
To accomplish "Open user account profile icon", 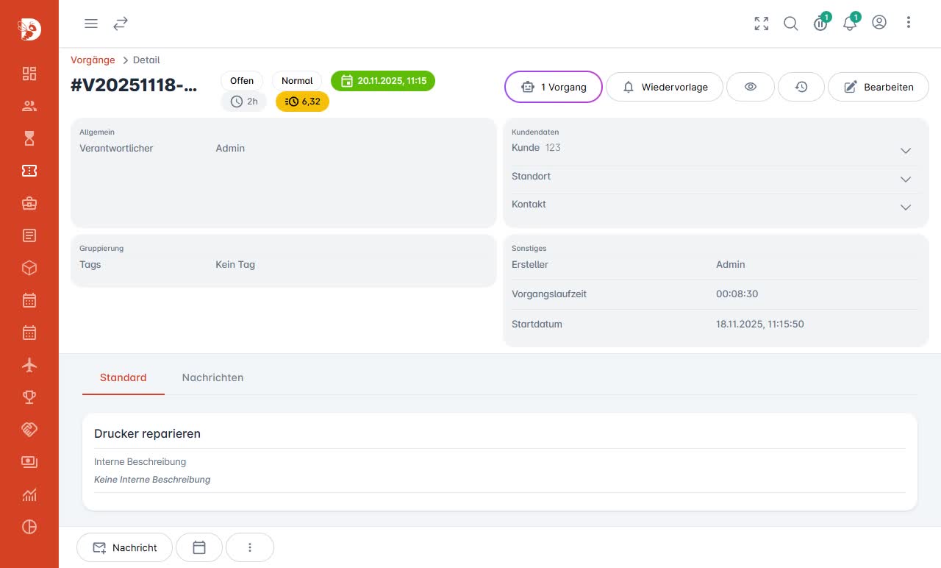I will (x=879, y=23).
